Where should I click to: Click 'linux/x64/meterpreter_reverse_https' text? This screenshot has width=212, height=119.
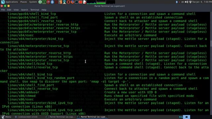click(x=40, y=57)
